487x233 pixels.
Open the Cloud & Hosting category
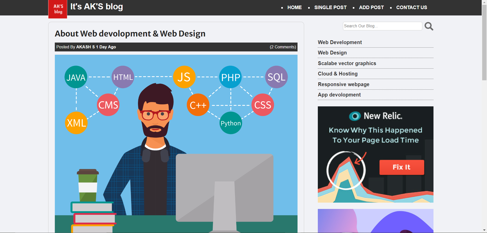(338, 74)
